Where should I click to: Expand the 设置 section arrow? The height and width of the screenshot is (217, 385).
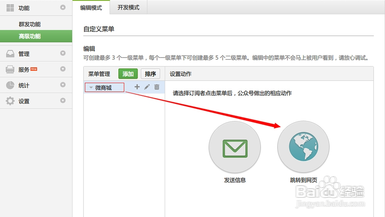pos(63,101)
